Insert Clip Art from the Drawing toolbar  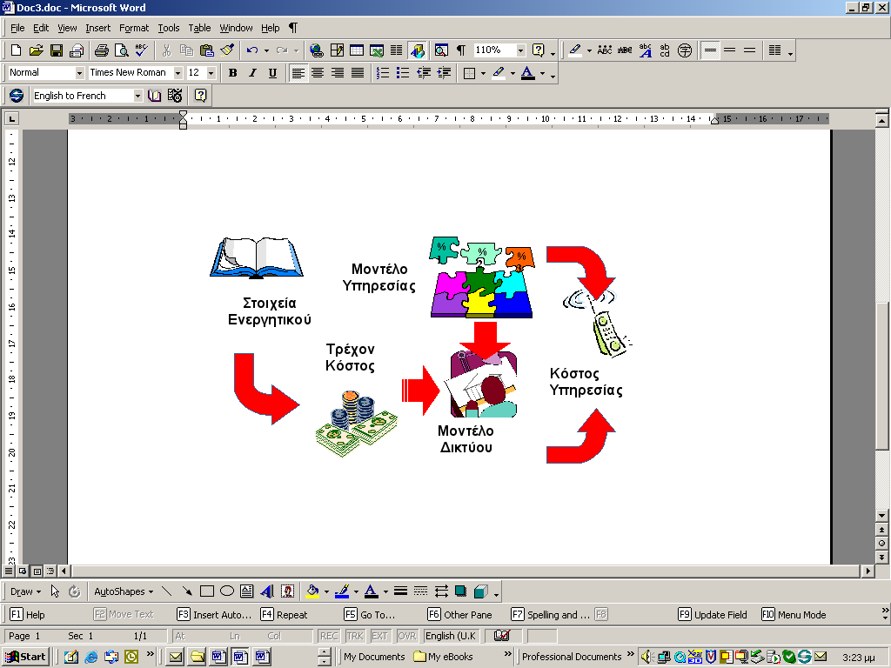pos(287,591)
